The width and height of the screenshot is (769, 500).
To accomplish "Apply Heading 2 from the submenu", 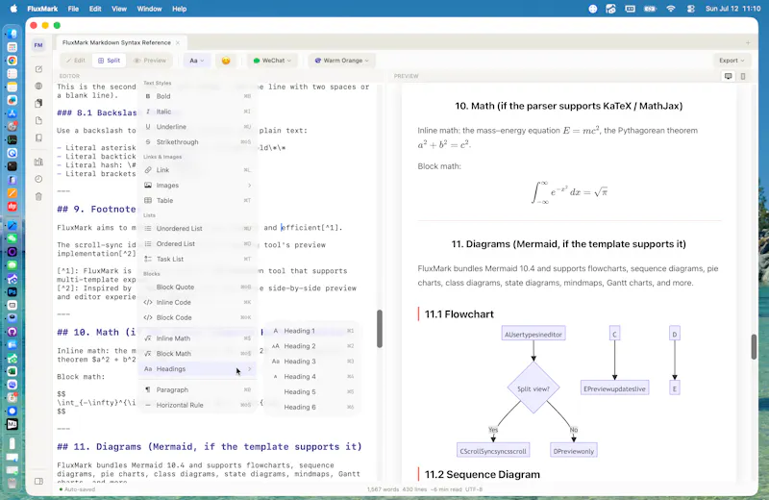I will tap(313, 346).
